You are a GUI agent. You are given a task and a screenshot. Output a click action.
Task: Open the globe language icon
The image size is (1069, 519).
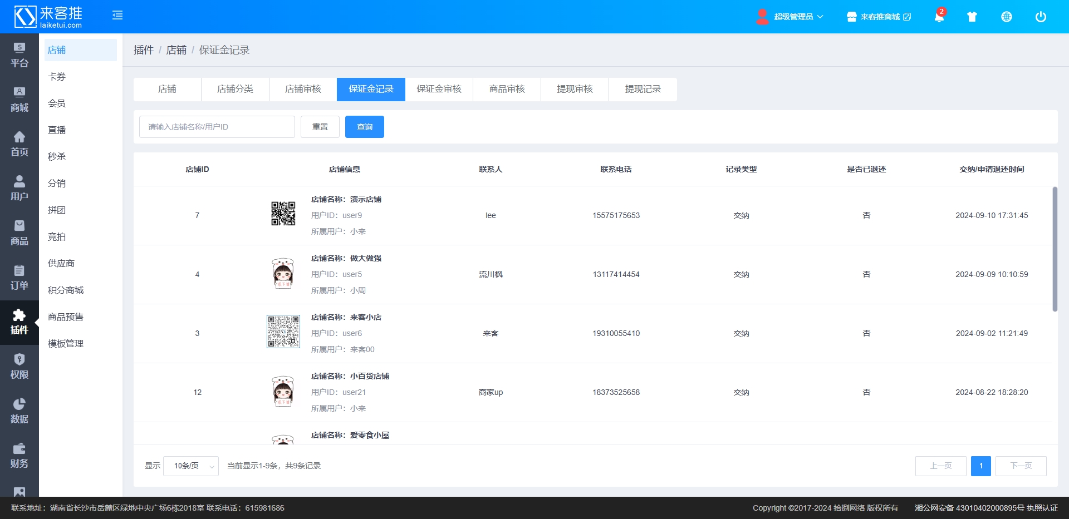(1006, 17)
